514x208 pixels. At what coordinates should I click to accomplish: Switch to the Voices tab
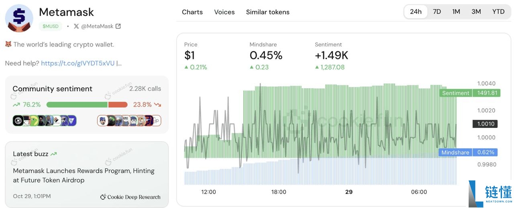point(224,12)
